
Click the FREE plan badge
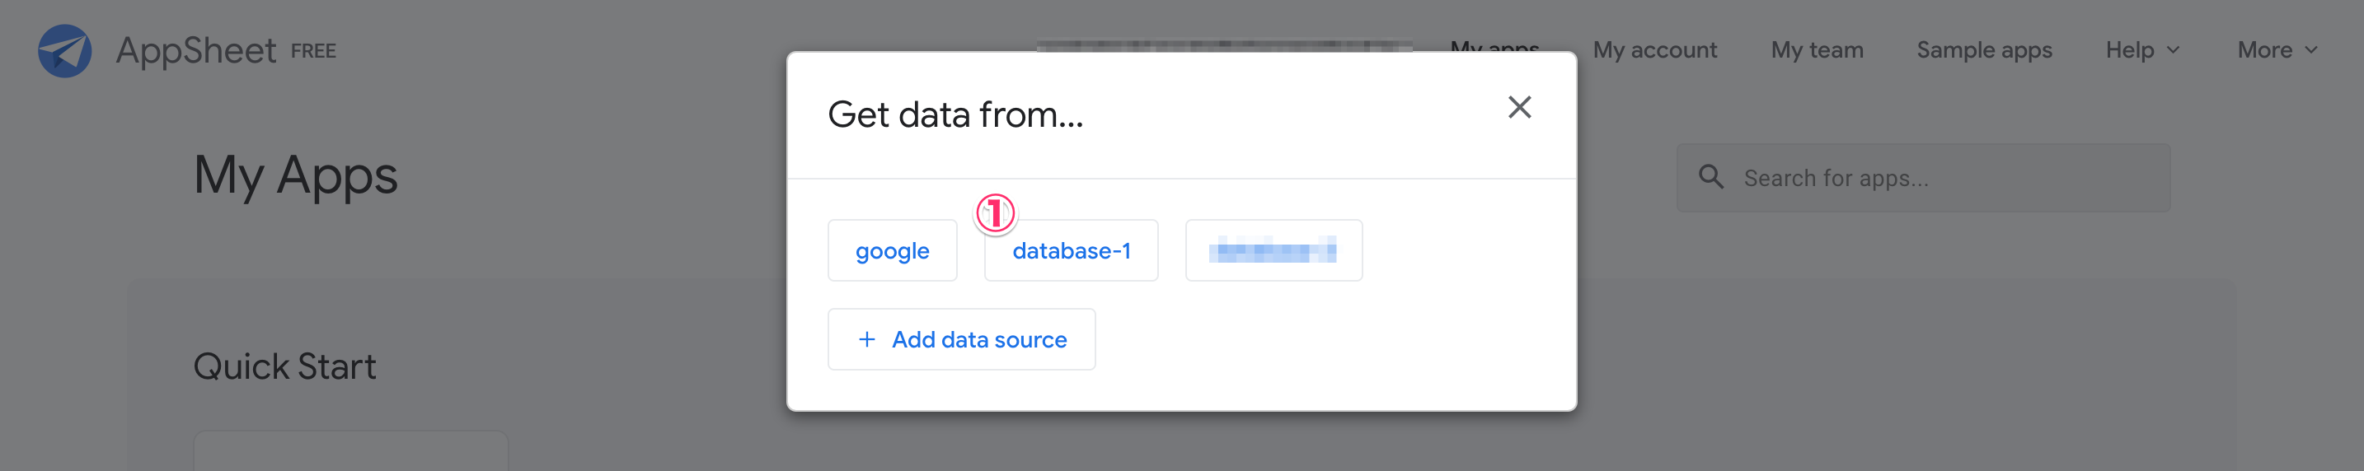[313, 51]
